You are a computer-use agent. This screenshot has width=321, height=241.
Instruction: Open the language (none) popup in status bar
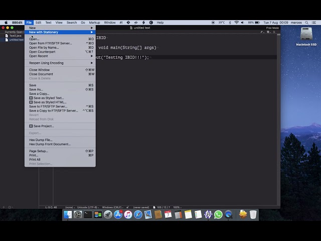[70, 207]
